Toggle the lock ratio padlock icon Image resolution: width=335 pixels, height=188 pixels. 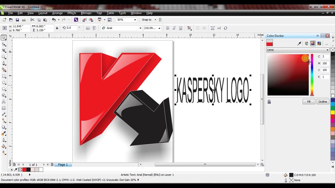pyautogui.click(x=57, y=28)
